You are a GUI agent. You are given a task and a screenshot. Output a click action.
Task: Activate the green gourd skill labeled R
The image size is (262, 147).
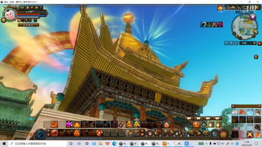click(137, 124)
